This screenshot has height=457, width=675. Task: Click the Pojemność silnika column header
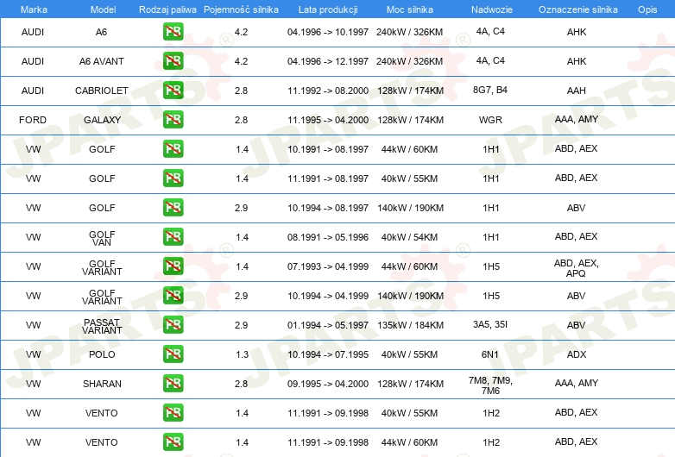pos(241,9)
